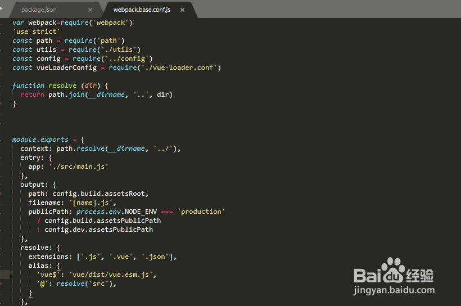Click the const config require line
The height and width of the screenshot is (306, 461).
coord(82,58)
